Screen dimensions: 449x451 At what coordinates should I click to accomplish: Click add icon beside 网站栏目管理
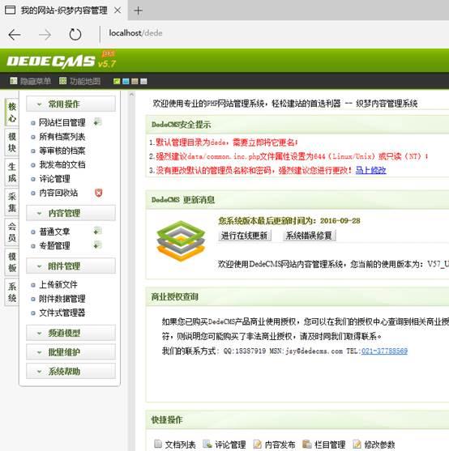(x=97, y=122)
